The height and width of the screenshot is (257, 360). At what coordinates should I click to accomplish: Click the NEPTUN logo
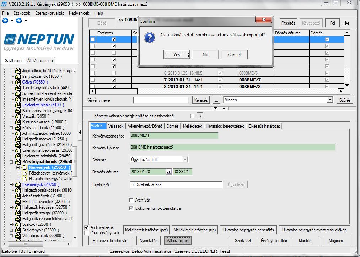click(x=39, y=42)
